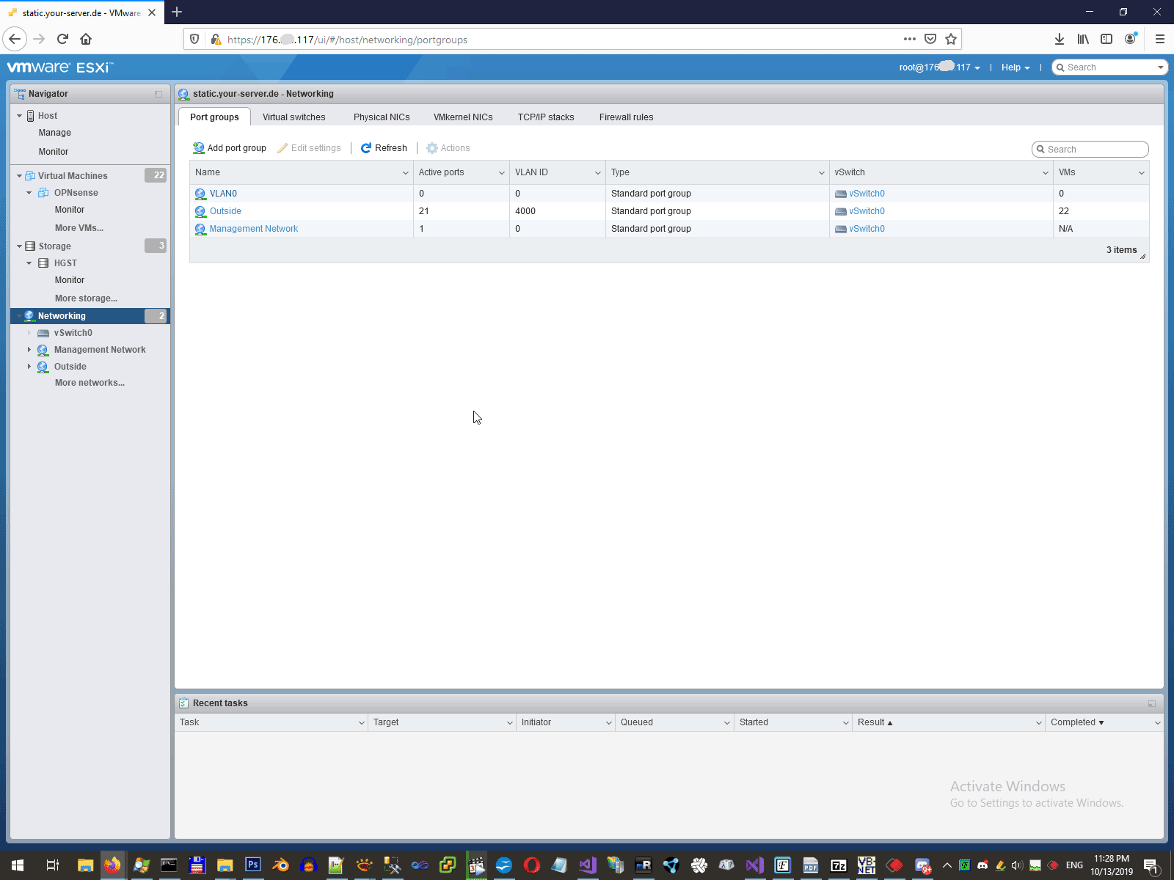
Task: Open the VLAN0 port group link
Action: coord(223,194)
